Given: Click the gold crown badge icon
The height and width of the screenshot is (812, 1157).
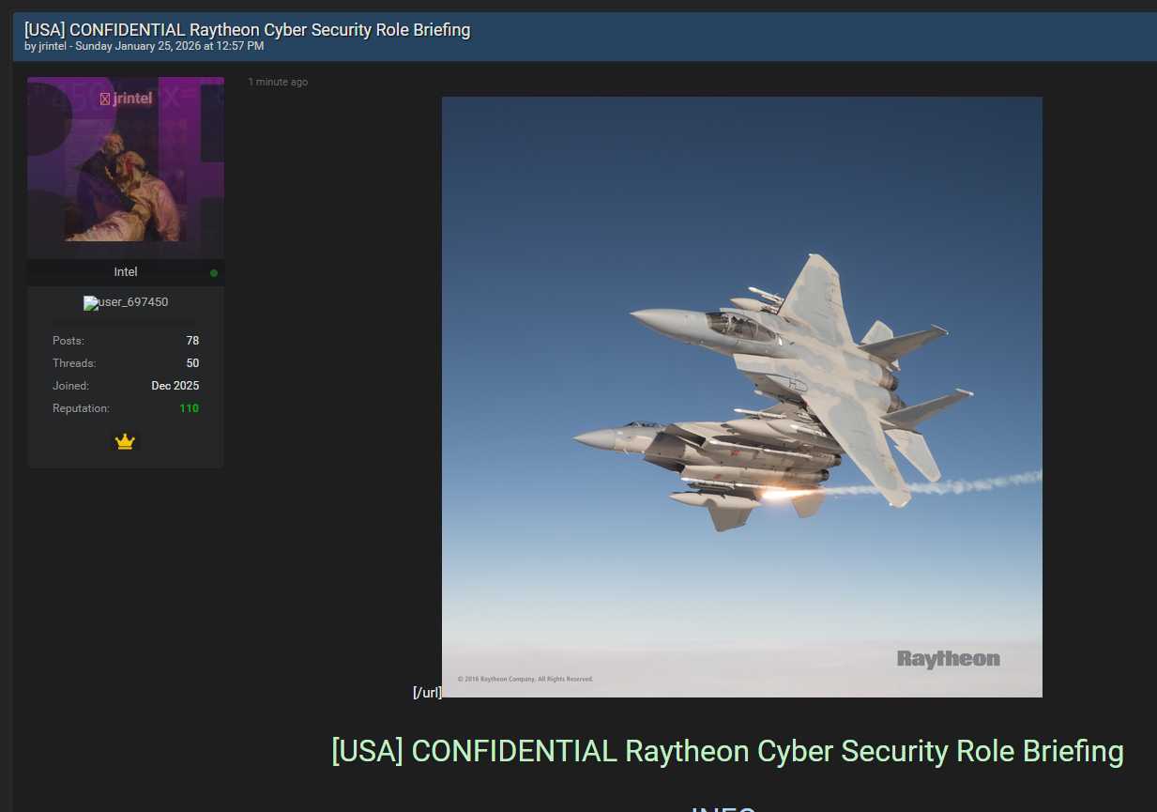Looking at the screenshot, I should [125, 441].
